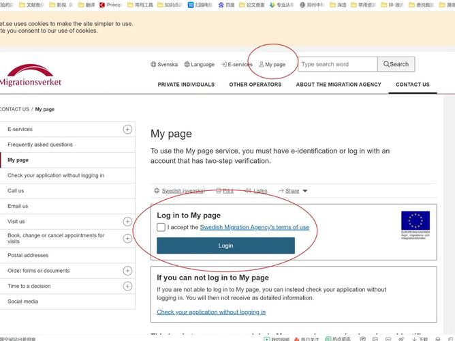Image resolution: width=455 pixels, height=341 pixels.
Task: Click the Svenska globe icon
Action: (x=153, y=65)
